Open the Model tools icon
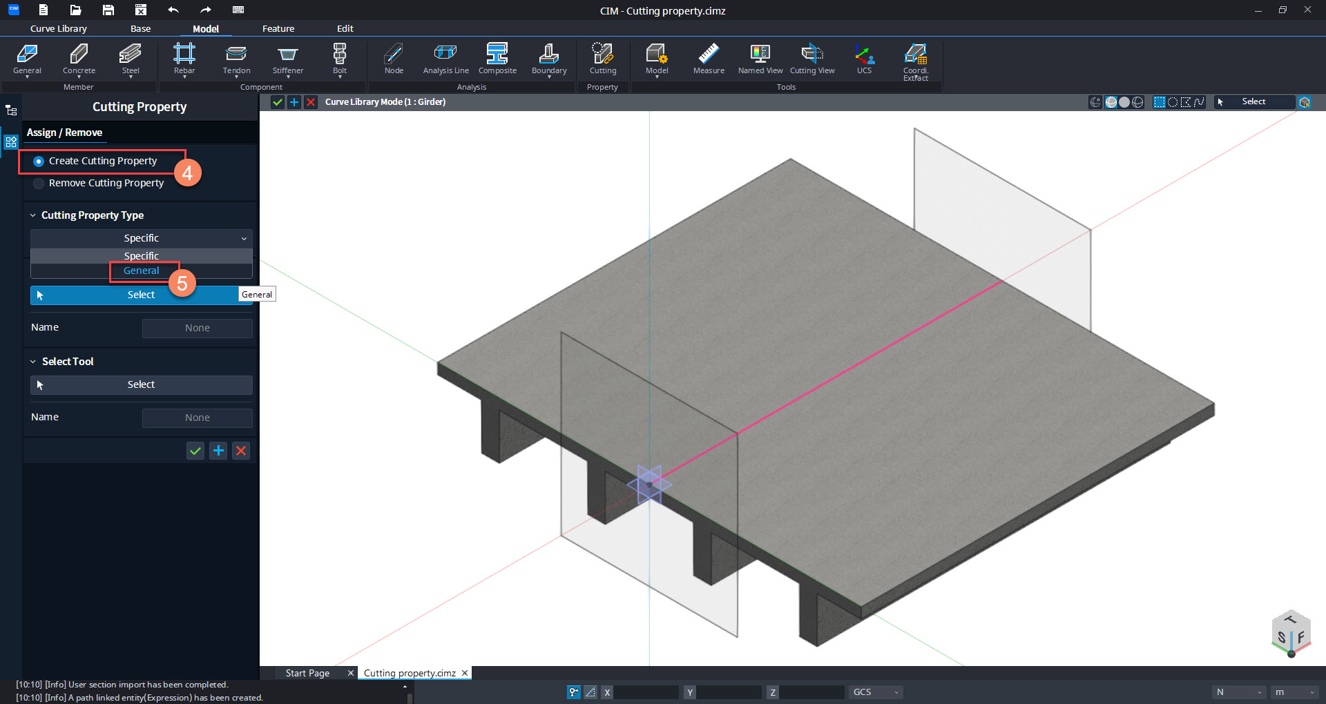Image resolution: width=1326 pixels, height=704 pixels. click(x=657, y=59)
